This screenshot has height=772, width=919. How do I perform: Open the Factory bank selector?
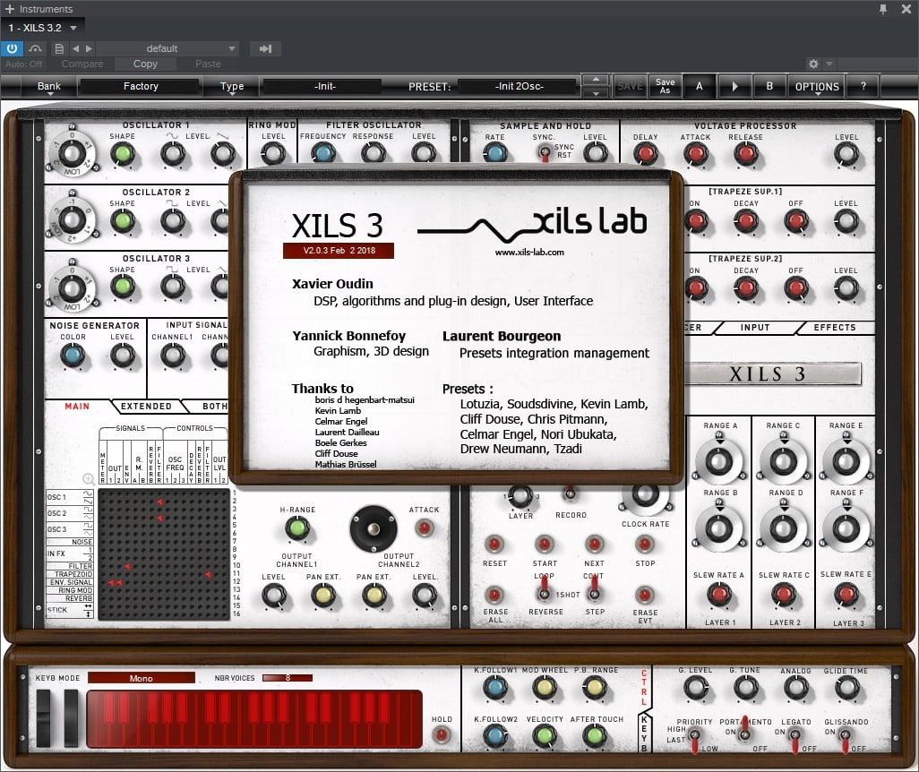tap(141, 86)
